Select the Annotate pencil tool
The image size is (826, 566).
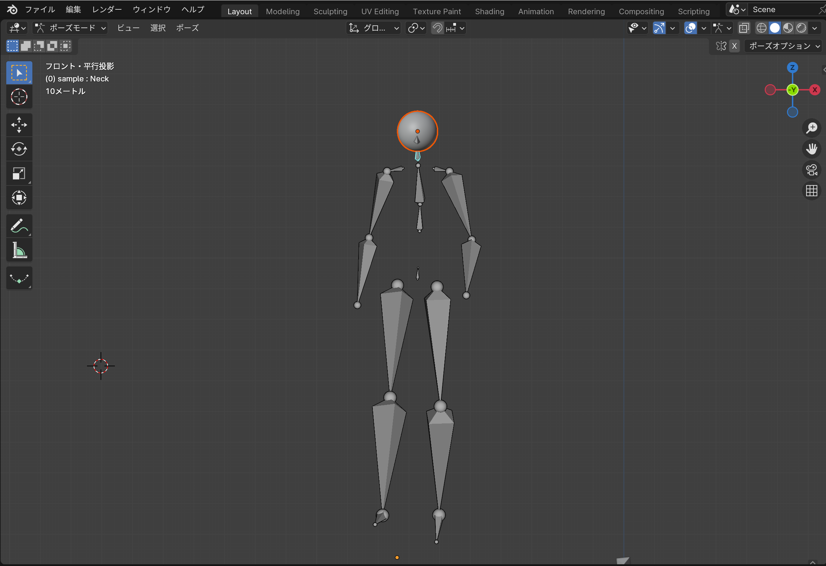click(19, 226)
